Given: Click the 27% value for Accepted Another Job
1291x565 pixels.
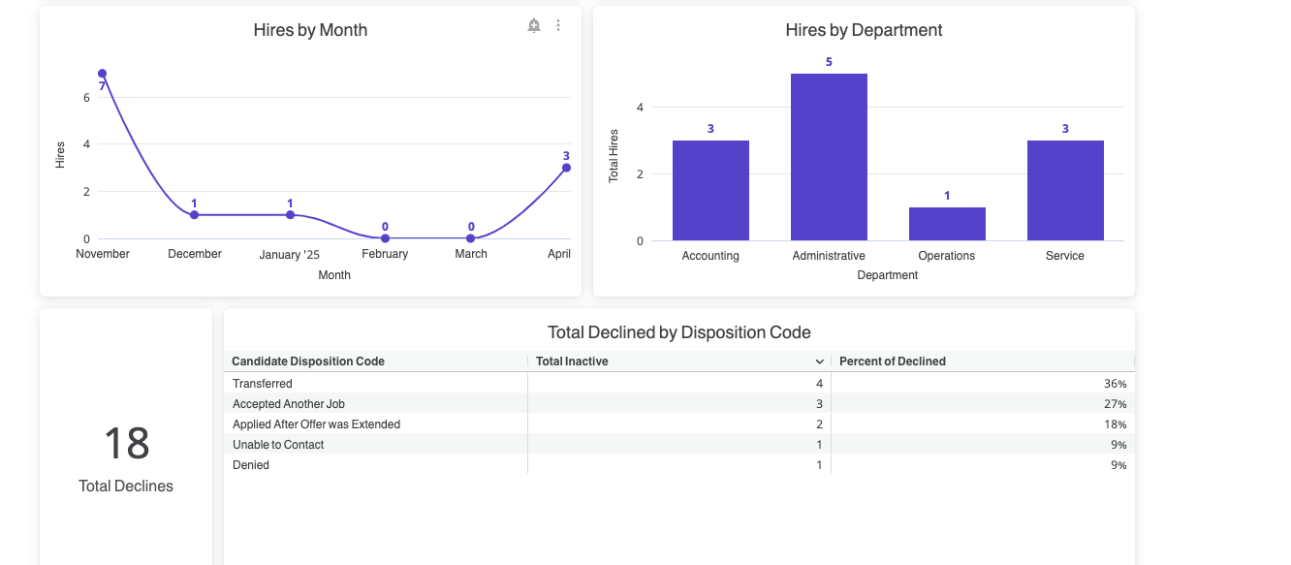Looking at the screenshot, I should pyautogui.click(x=1115, y=404).
